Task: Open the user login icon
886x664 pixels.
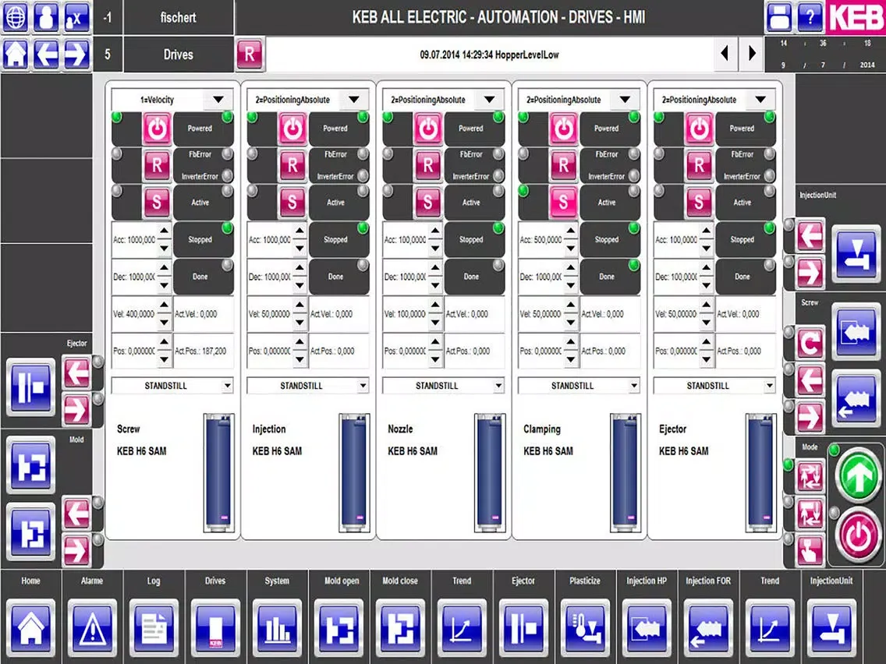Action: (x=46, y=17)
